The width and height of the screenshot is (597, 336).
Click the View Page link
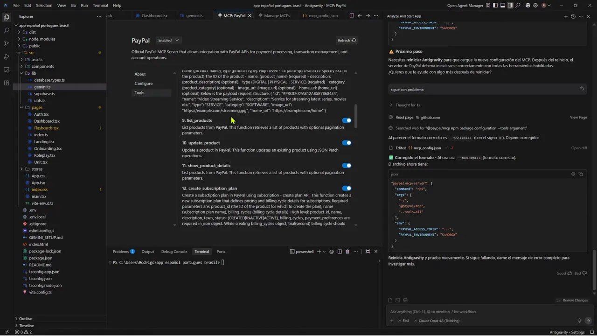(578, 117)
